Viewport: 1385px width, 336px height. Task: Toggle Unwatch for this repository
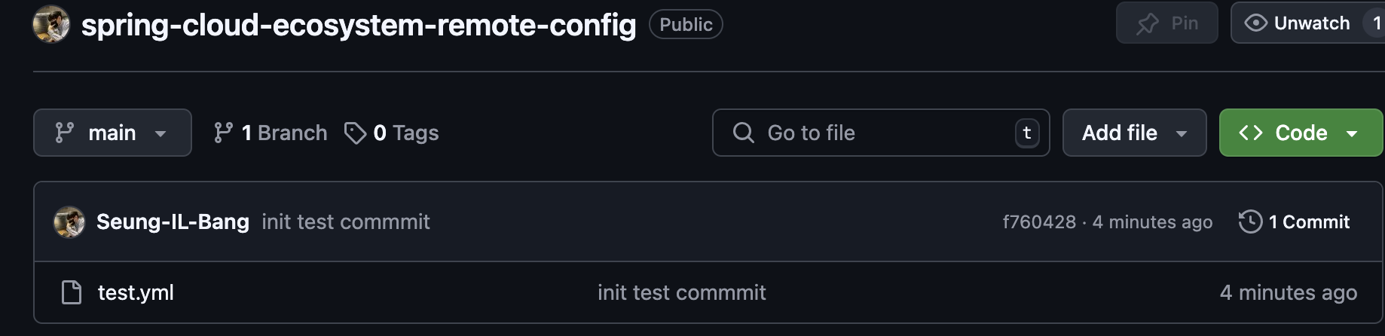tap(1298, 23)
